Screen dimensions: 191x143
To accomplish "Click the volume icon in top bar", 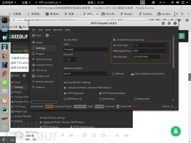I will click(x=178, y=2).
